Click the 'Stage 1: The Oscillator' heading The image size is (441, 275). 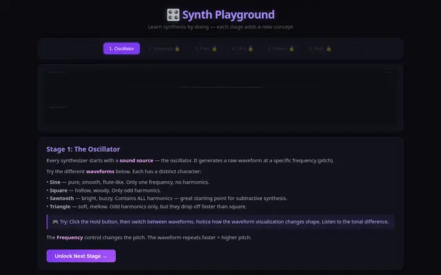[83, 149]
